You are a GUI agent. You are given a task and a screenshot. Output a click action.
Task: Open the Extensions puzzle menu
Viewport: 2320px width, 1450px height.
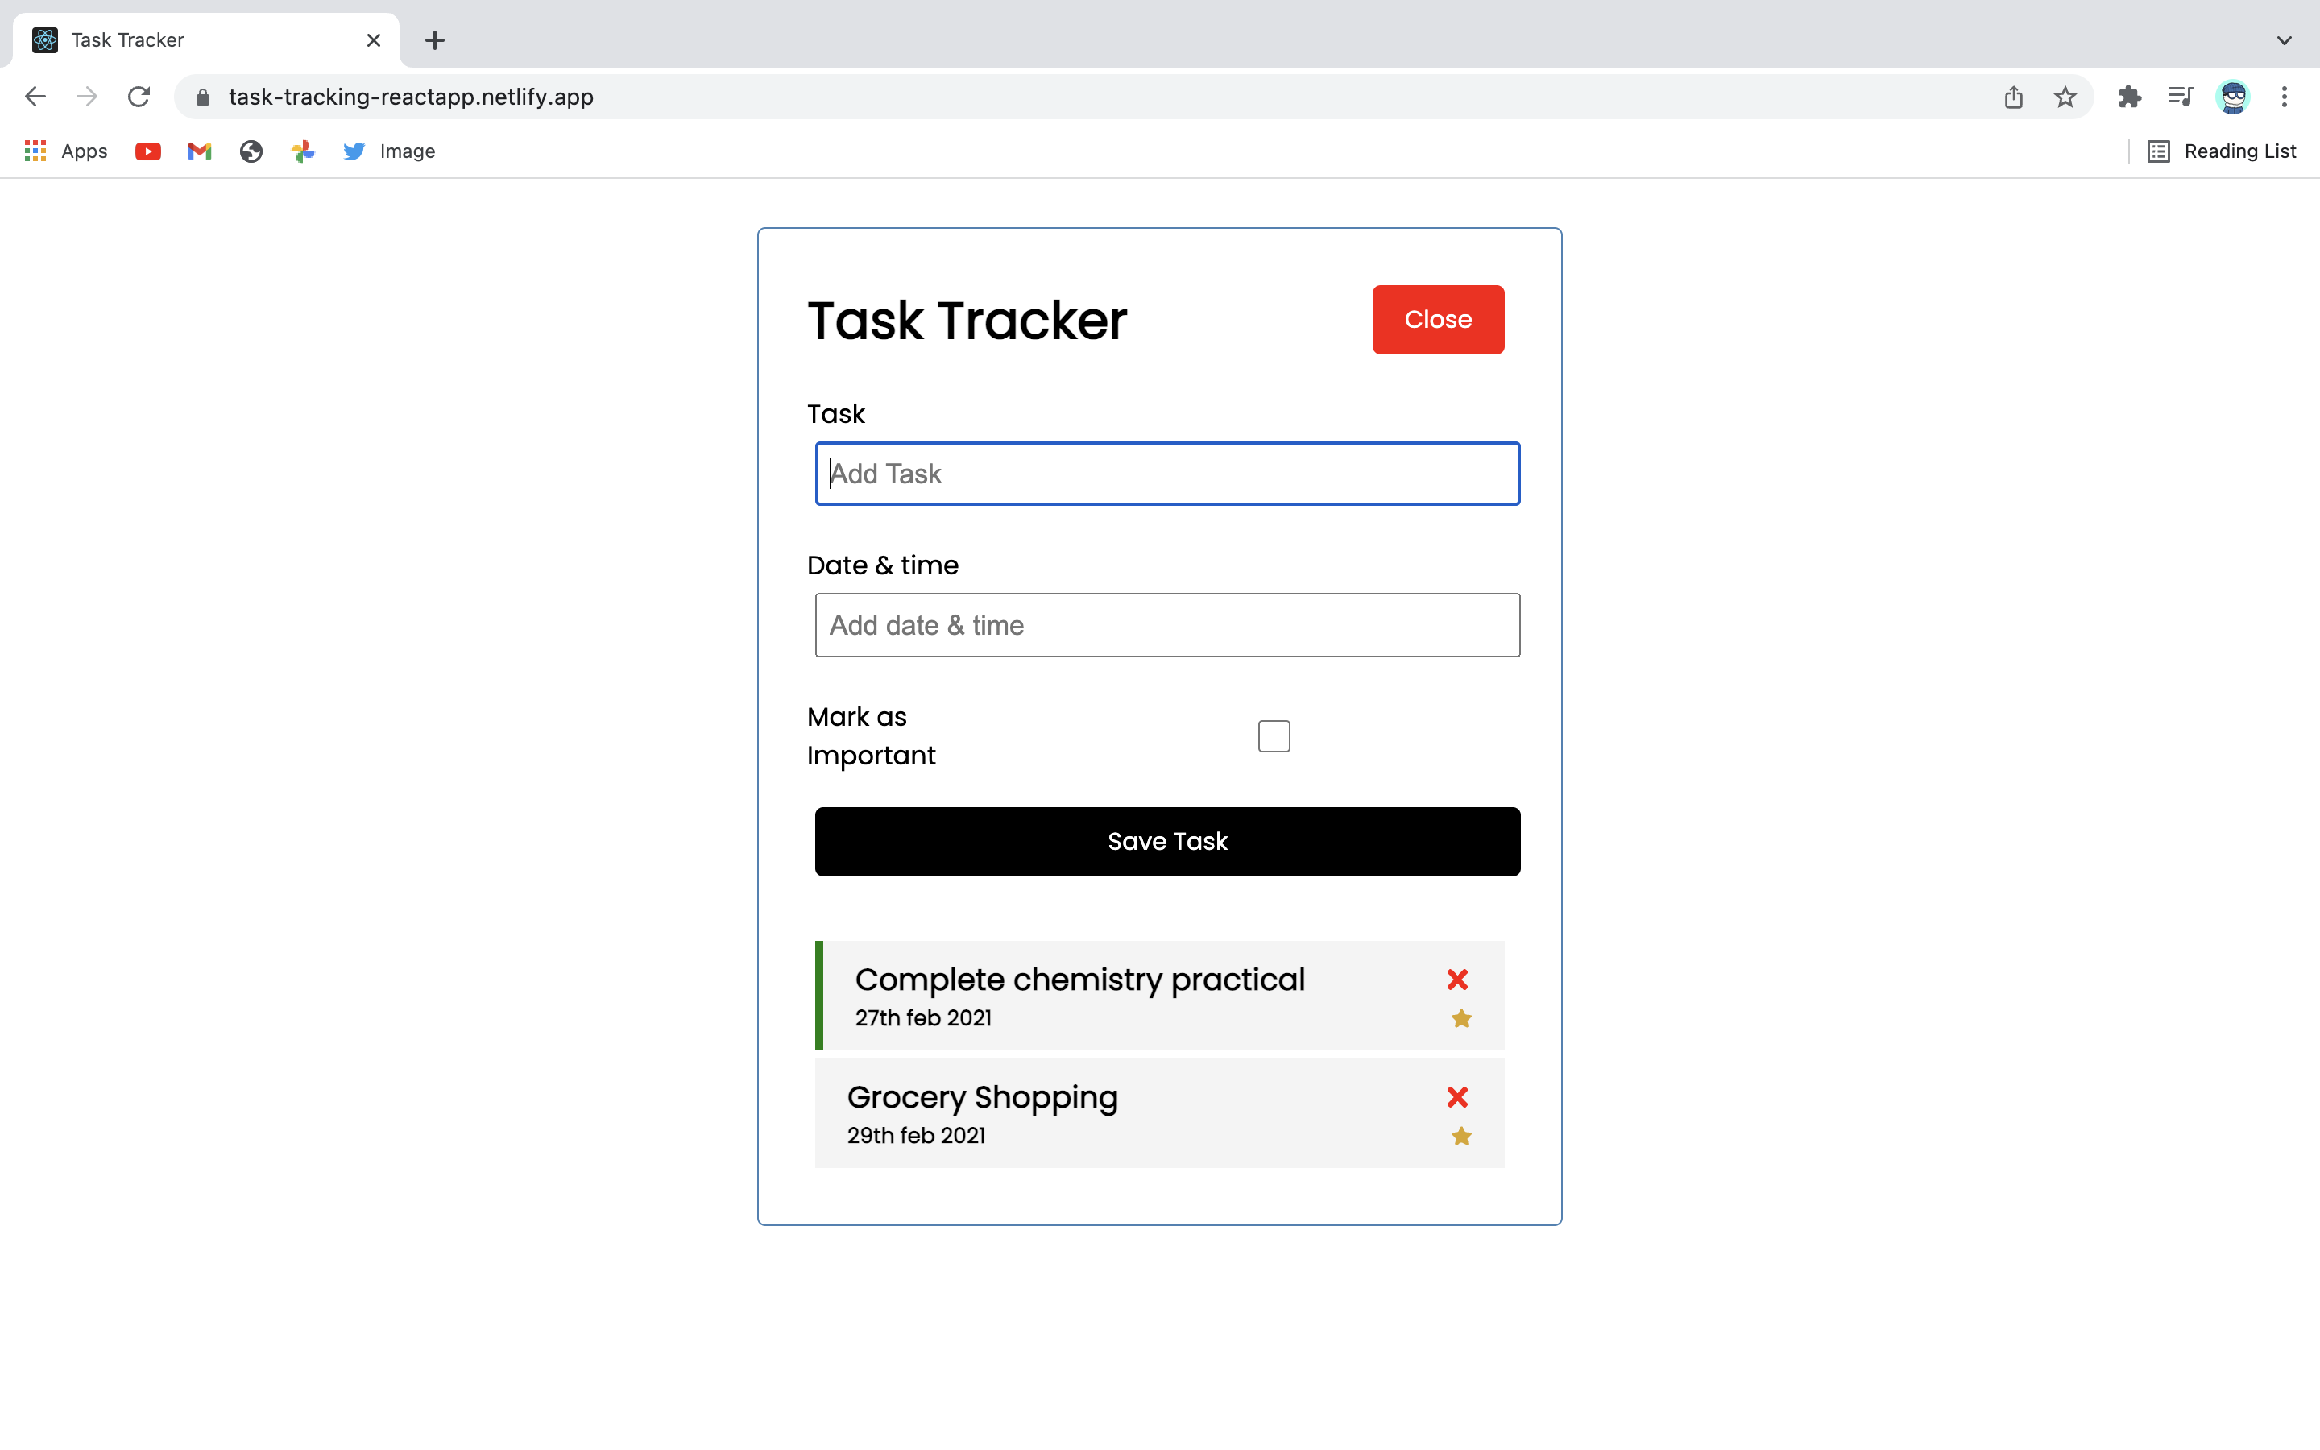tap(2130, 96)
